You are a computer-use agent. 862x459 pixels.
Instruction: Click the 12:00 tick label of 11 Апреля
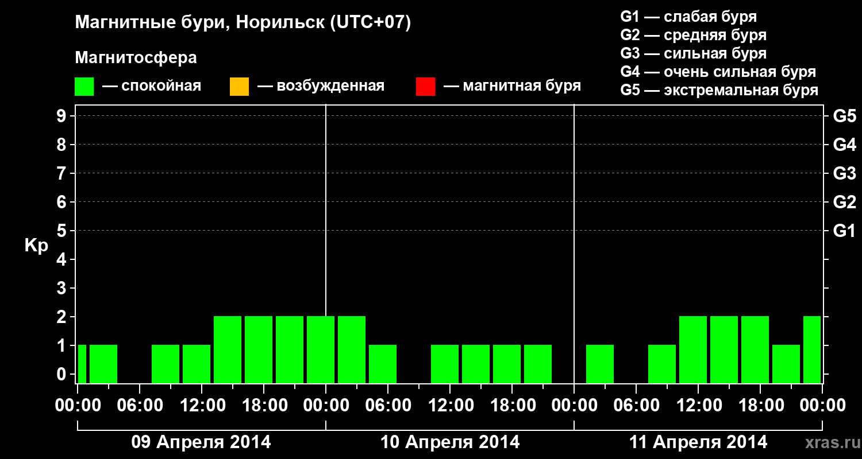pos(698,406)
